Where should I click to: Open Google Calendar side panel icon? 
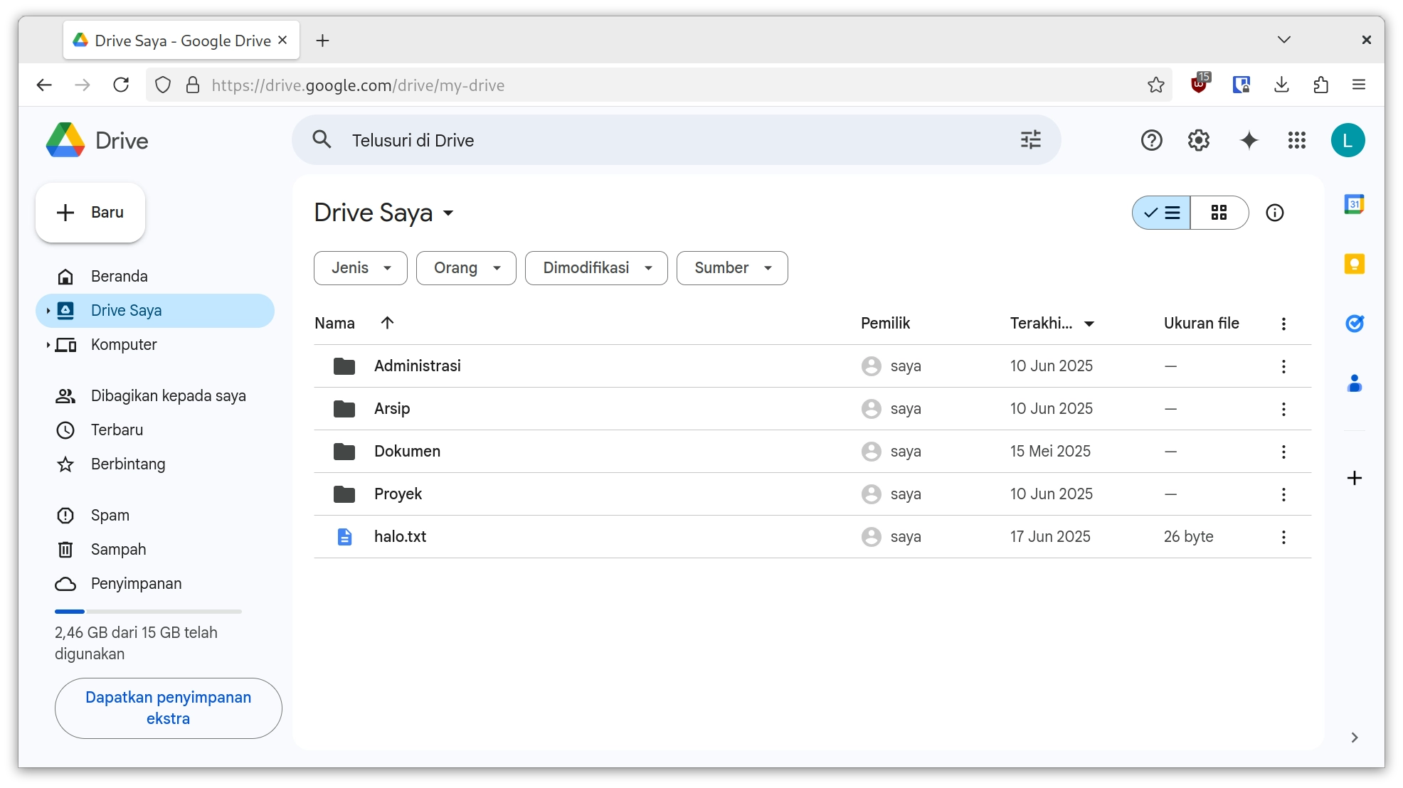point(1354,205)
